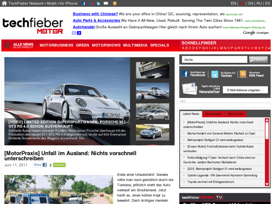Open the Specials menu item
This screenshot has width=272, height=204.
pos(160,45)
